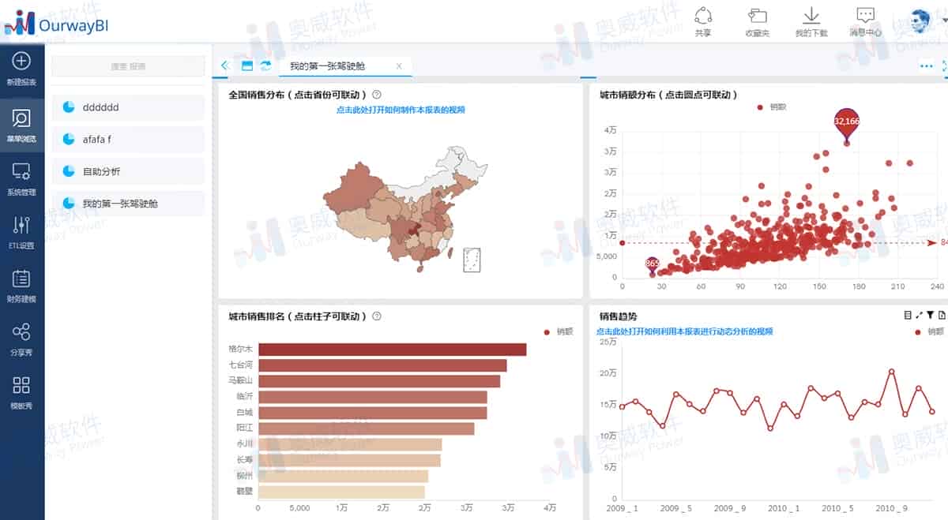Click help icon next to 城市销售排名 title
The image size is (948, 520).
[377, 316]
